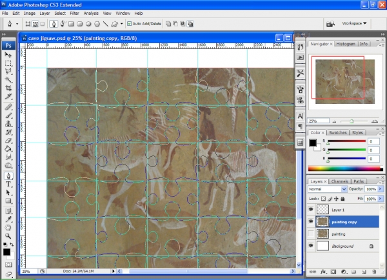387x280 pixels.
Task: Add layer mask in Layers panel
Action: tap(333, 272)
